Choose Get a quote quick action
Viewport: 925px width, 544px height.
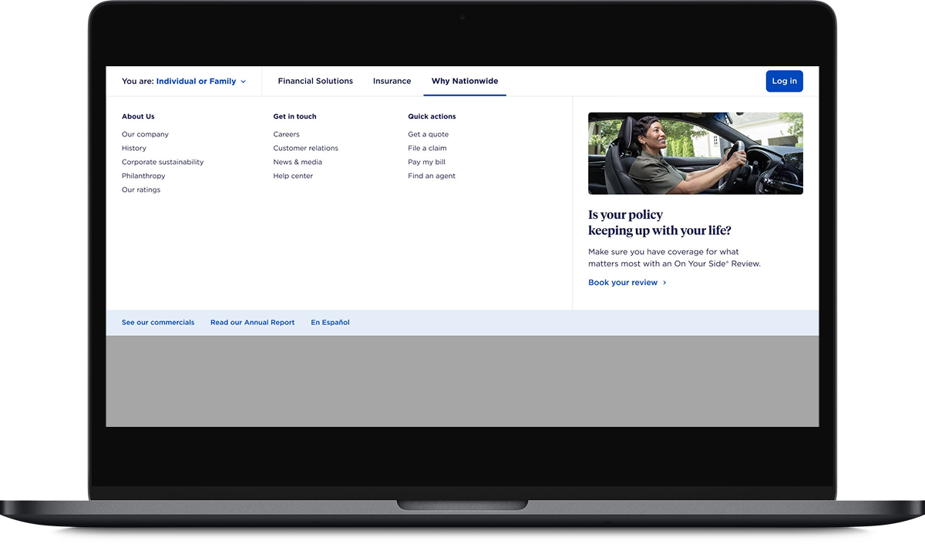tap(428, 134)
